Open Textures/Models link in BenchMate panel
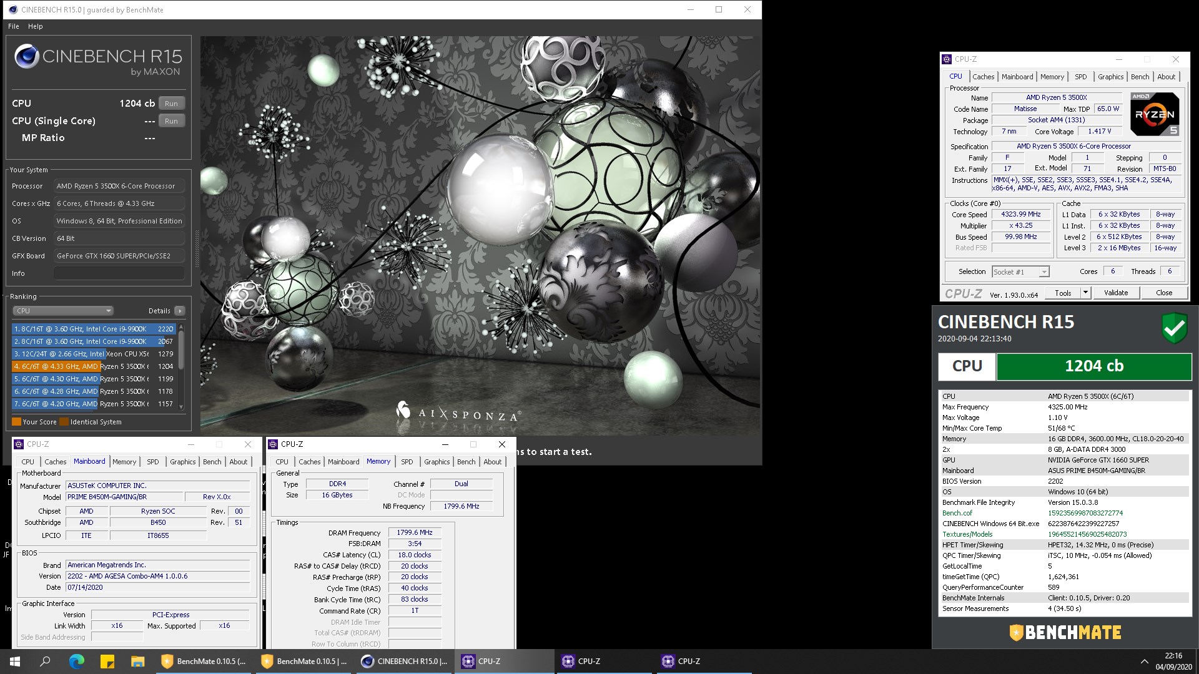This screenshot has height=674, width=1199. point(967,534)
